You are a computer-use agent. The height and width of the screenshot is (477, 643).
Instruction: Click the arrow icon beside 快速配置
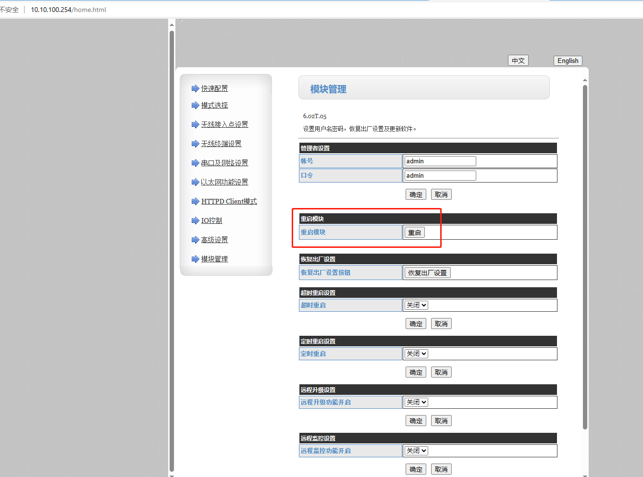tap(195, 88)
